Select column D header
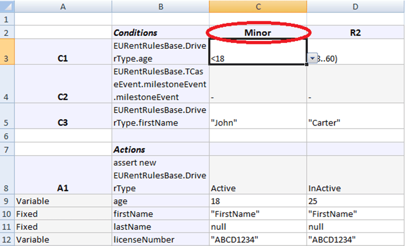The width and height of the screenshot is (405, 246). (x=356, y=6)
